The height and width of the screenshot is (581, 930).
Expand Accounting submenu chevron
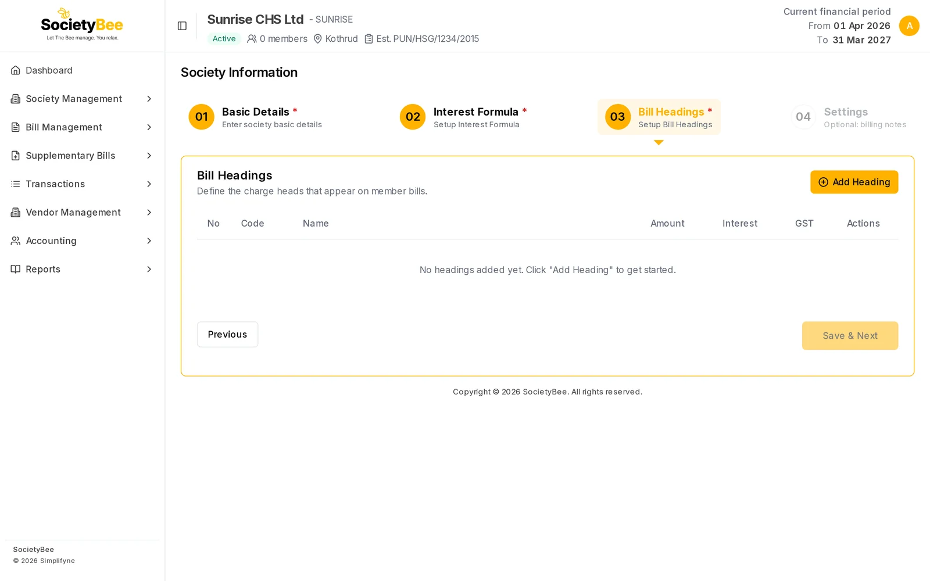pyautogui.click(x=149, y=241)
